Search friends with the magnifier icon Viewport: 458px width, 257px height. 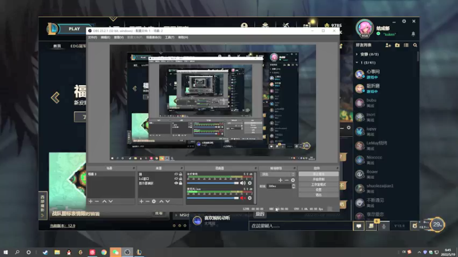click(x=415, y=45)
